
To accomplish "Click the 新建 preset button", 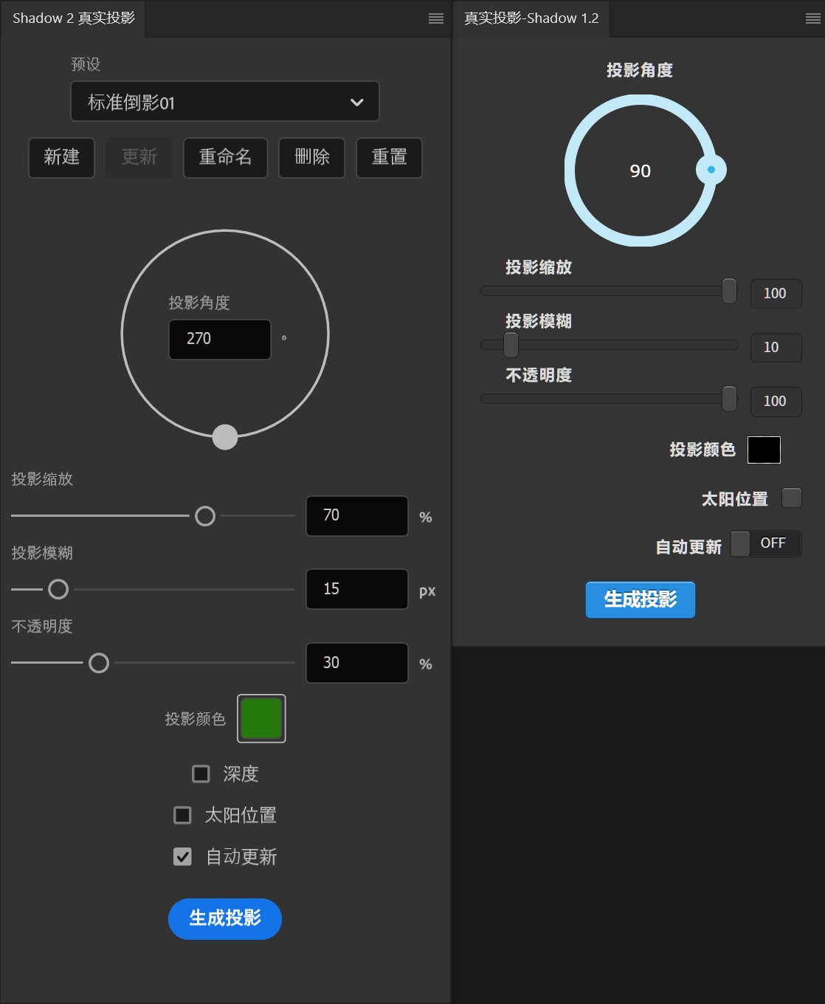I will tap(62, 157).
